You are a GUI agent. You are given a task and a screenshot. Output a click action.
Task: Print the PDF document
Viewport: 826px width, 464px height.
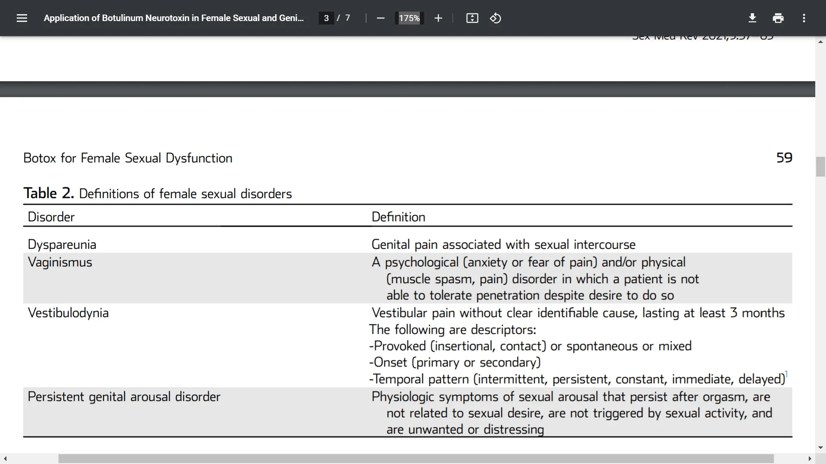(778, 18)
